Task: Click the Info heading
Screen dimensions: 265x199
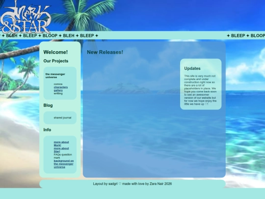Action: (x=47, y=130)
